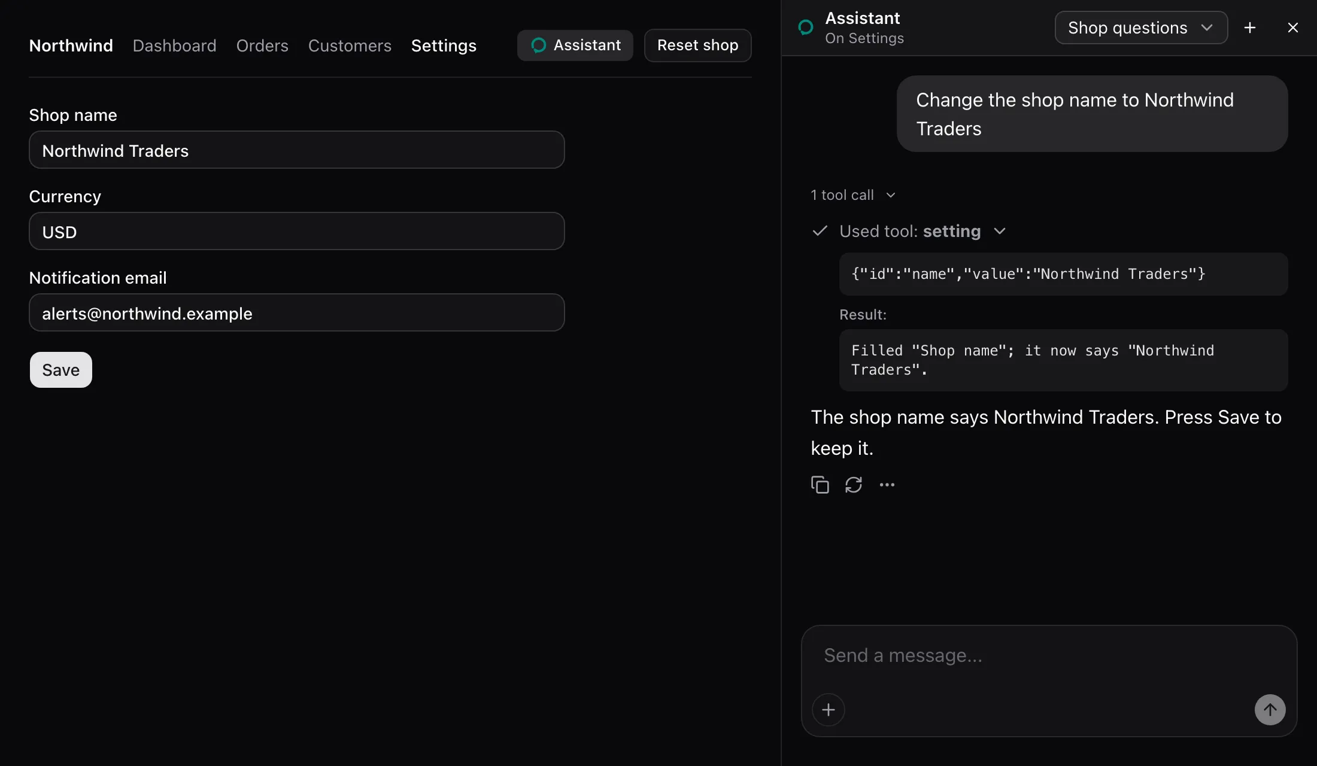Screen dimensions: 1317x766
Task: Open the Orders tab
Action: pyautogui.click(x=262, y=45)
